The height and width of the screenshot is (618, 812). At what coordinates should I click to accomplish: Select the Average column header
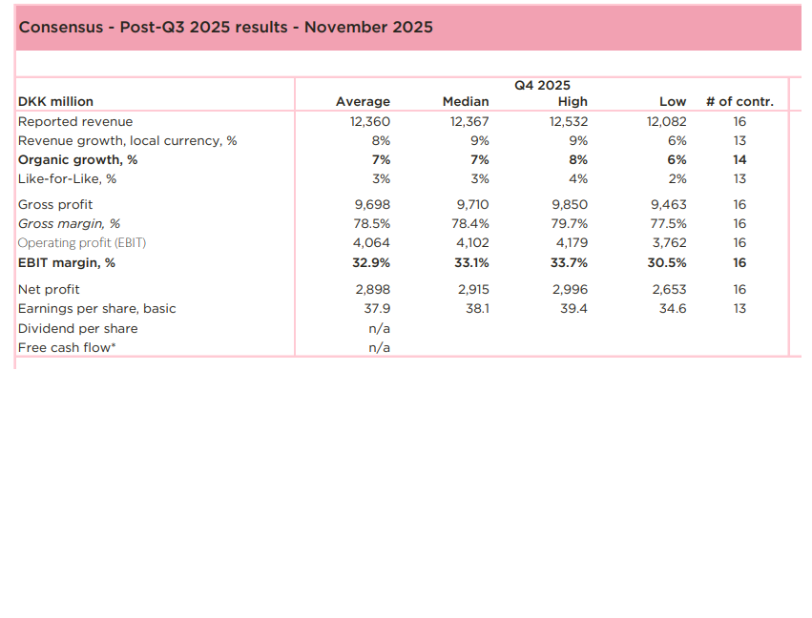[x=363, y=102]
